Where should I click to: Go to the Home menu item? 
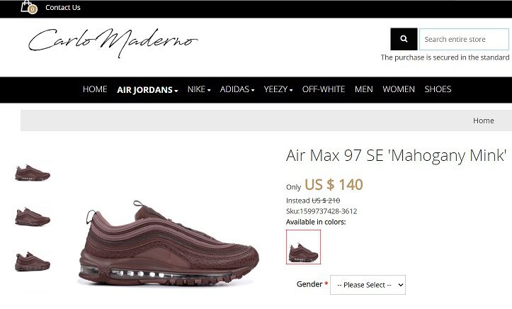pyautogui.click(x=95, y=89)
